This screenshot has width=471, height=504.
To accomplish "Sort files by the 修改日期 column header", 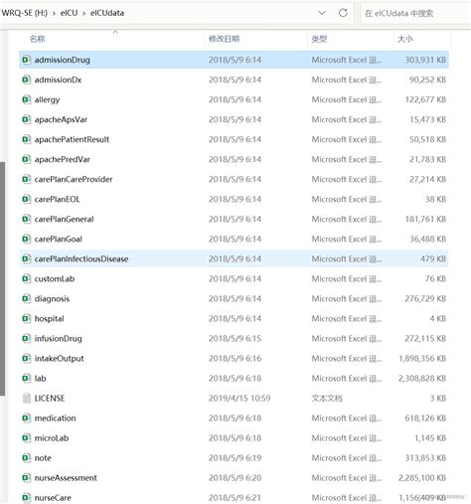I will point(224,39).
